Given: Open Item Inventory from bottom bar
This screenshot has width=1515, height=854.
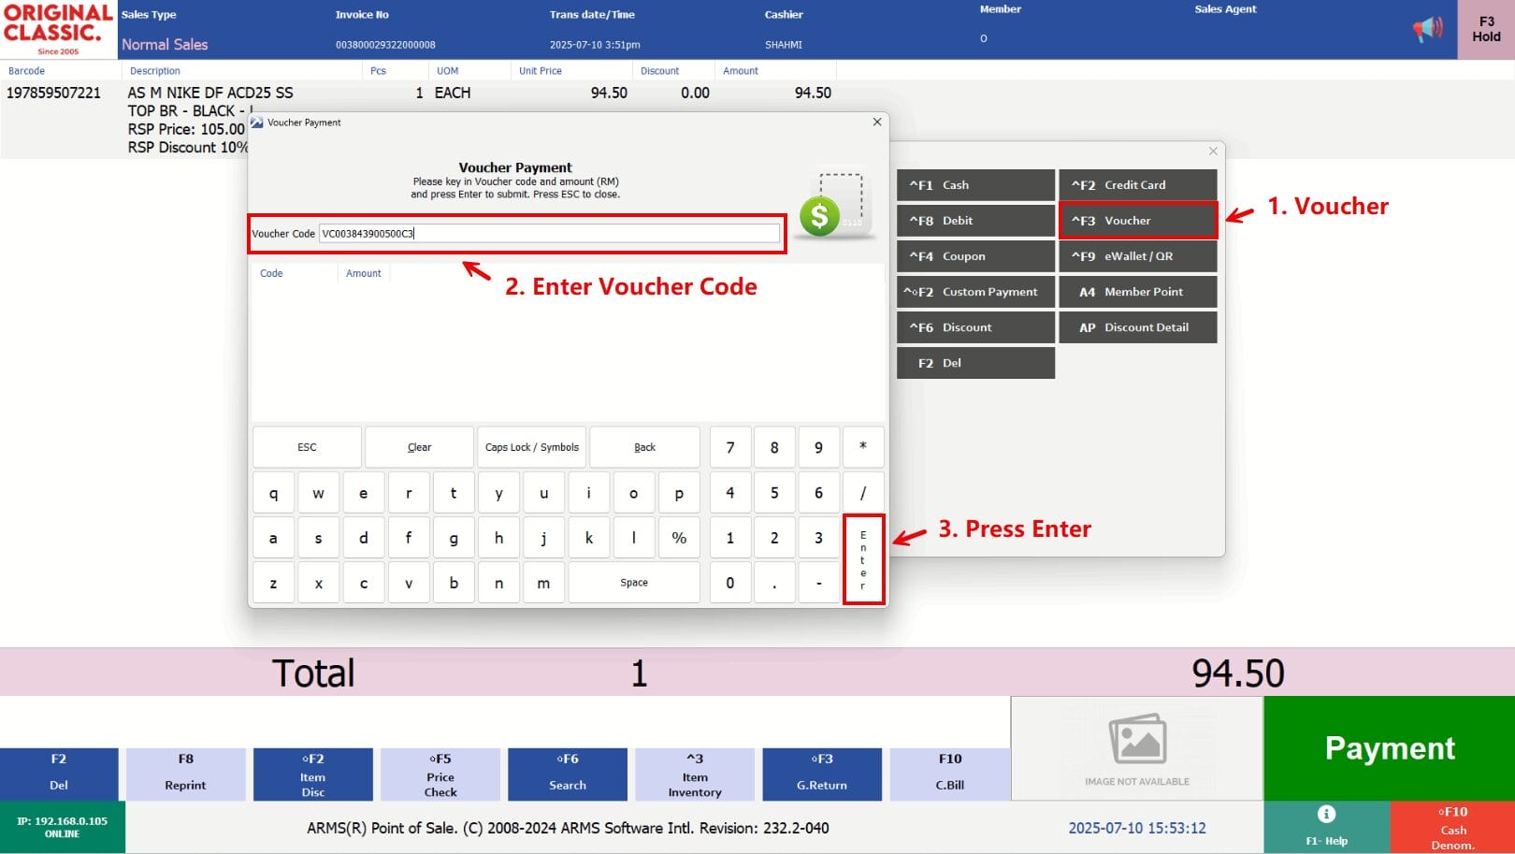Looking at the screenshot, I should point(695,774).
